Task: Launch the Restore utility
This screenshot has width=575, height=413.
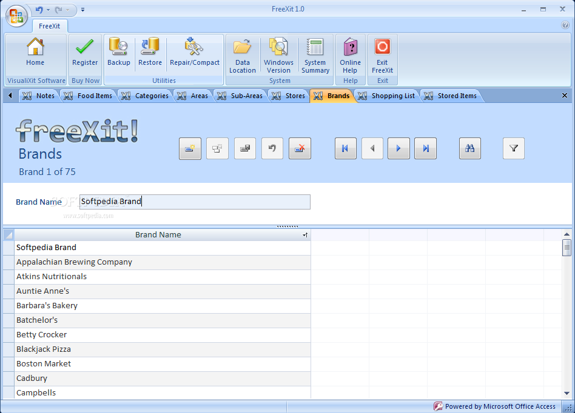Action: point(150,51)
